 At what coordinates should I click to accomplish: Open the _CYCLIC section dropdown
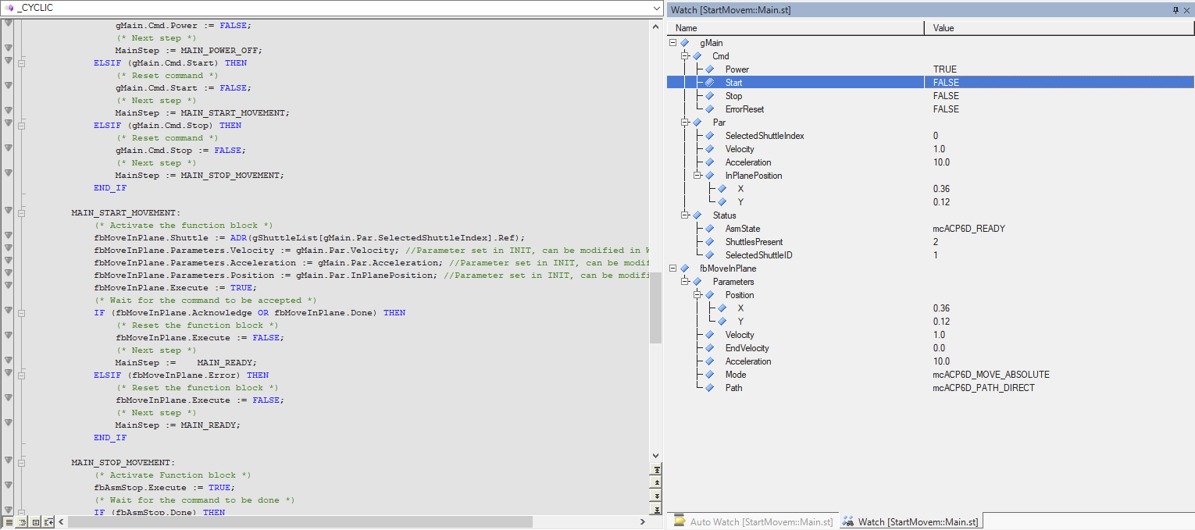click(x=657, y=8)
